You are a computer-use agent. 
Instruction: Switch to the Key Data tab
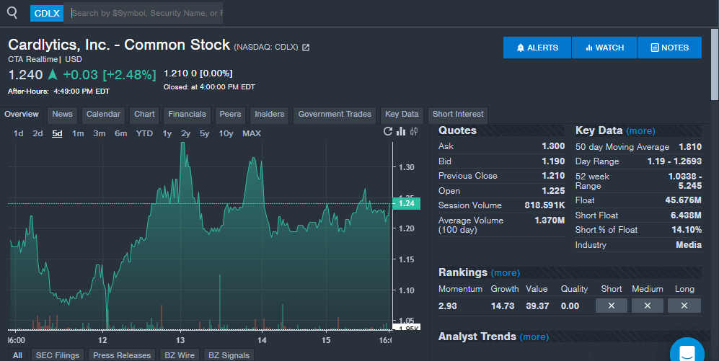402,115
